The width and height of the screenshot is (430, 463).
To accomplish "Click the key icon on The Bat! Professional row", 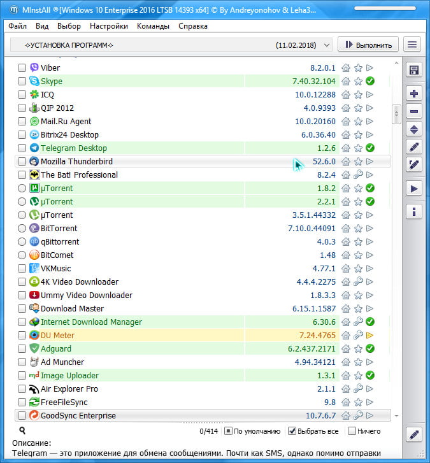I will [358, 175].
